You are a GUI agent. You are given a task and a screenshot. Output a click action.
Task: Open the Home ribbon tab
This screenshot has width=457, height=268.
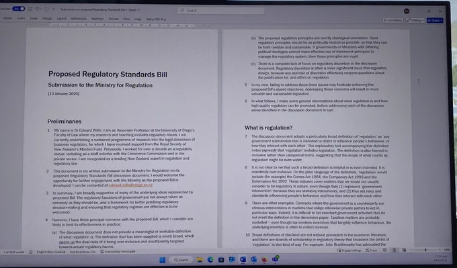pos(7,18)
